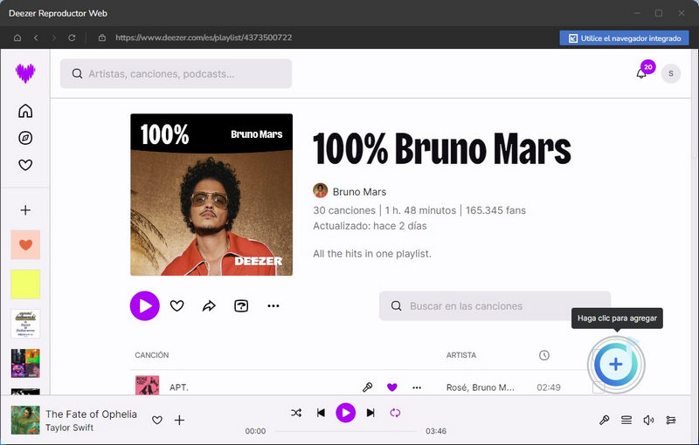Screen dimensions: 699x445
Task: Open the user profile avatar menu
Action: click(670, 74)
